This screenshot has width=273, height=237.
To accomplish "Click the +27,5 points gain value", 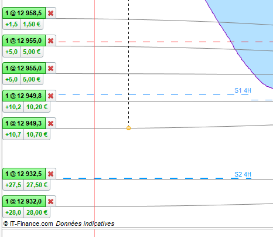I will pos(13,185).
